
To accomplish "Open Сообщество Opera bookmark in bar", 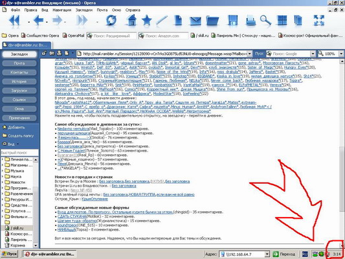I will pyautogui.click(x=40, y=36).
